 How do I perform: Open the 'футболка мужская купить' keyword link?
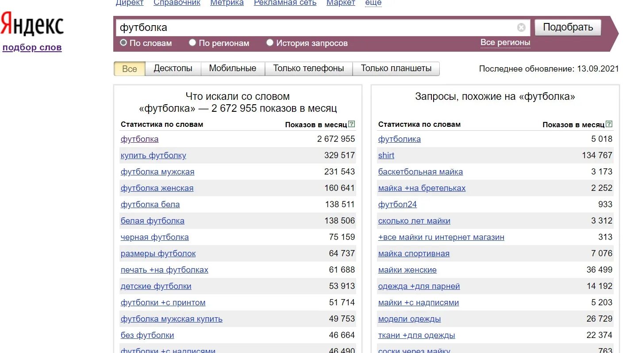172,319
